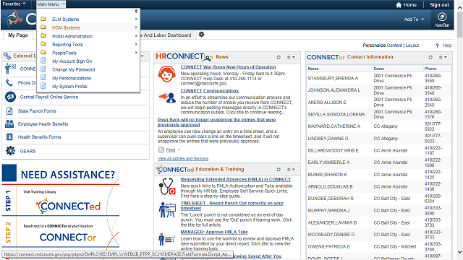Click the RSS Feed icon
This screenshot has width=463, height=260.
(x=161, y=149)
